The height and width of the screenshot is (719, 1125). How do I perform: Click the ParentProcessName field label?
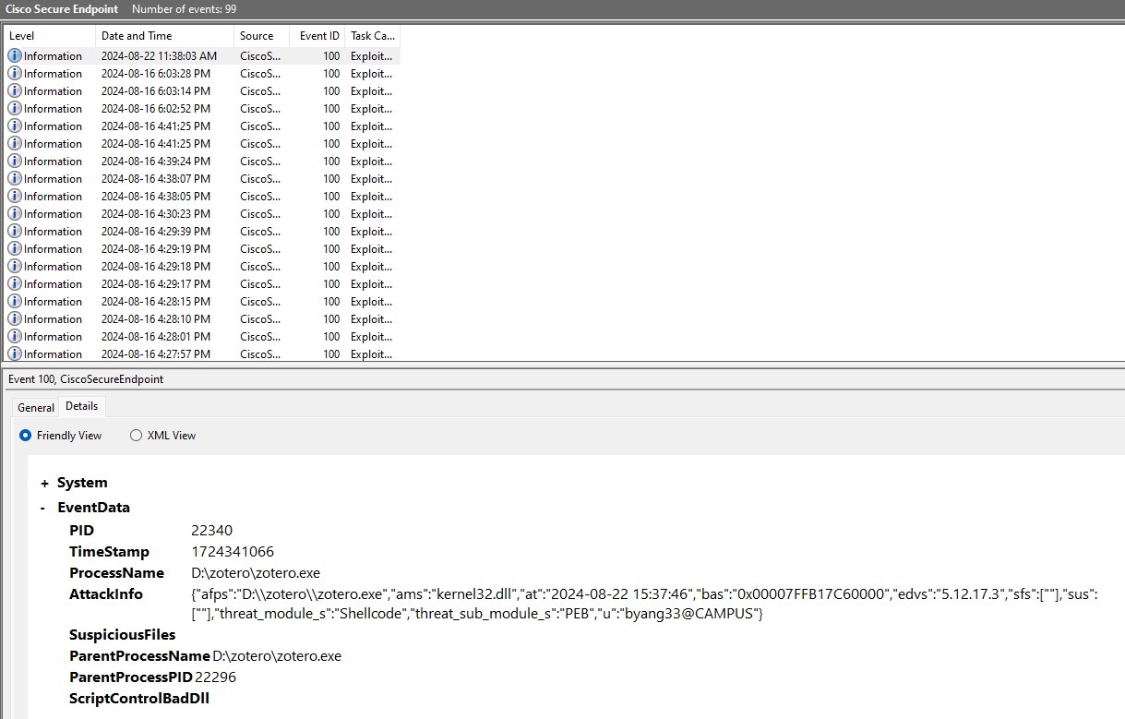coord(139,656)
